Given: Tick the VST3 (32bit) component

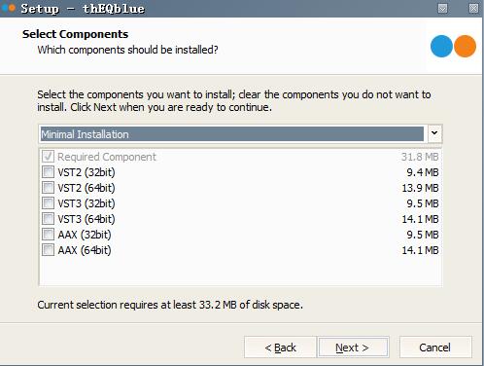Looking at the screenshot, I should click(x=48, y=203).
